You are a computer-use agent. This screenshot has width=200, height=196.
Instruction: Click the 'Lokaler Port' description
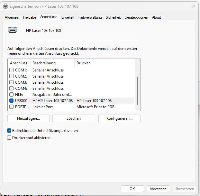point(42,107)
